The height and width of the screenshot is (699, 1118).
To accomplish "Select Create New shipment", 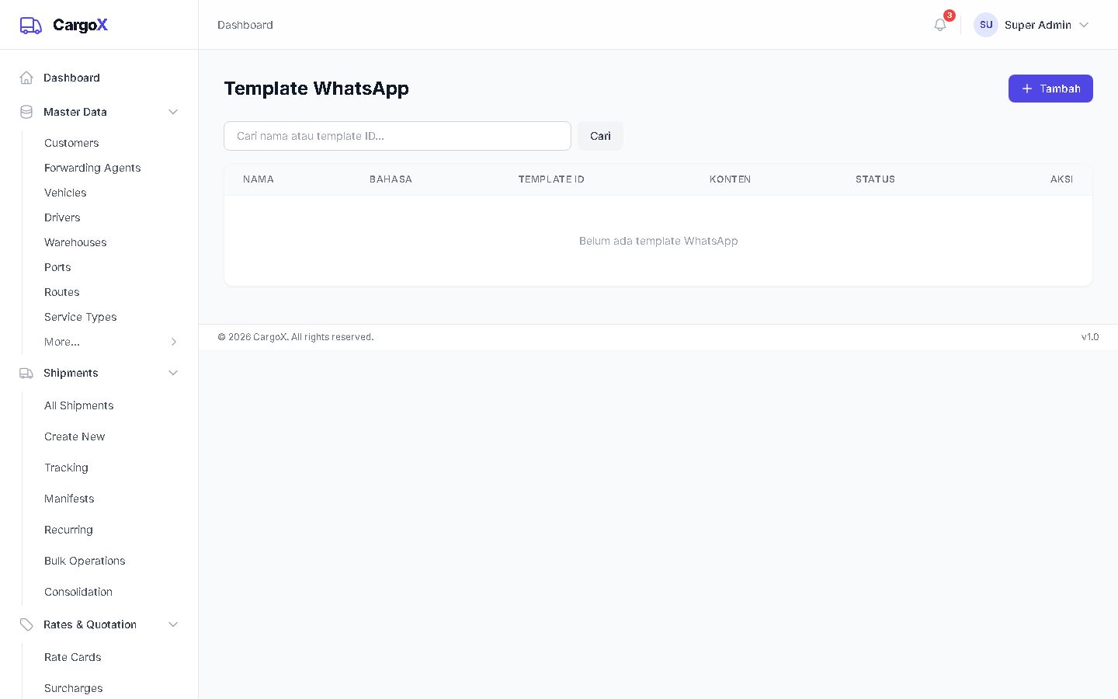I will 75,436.
